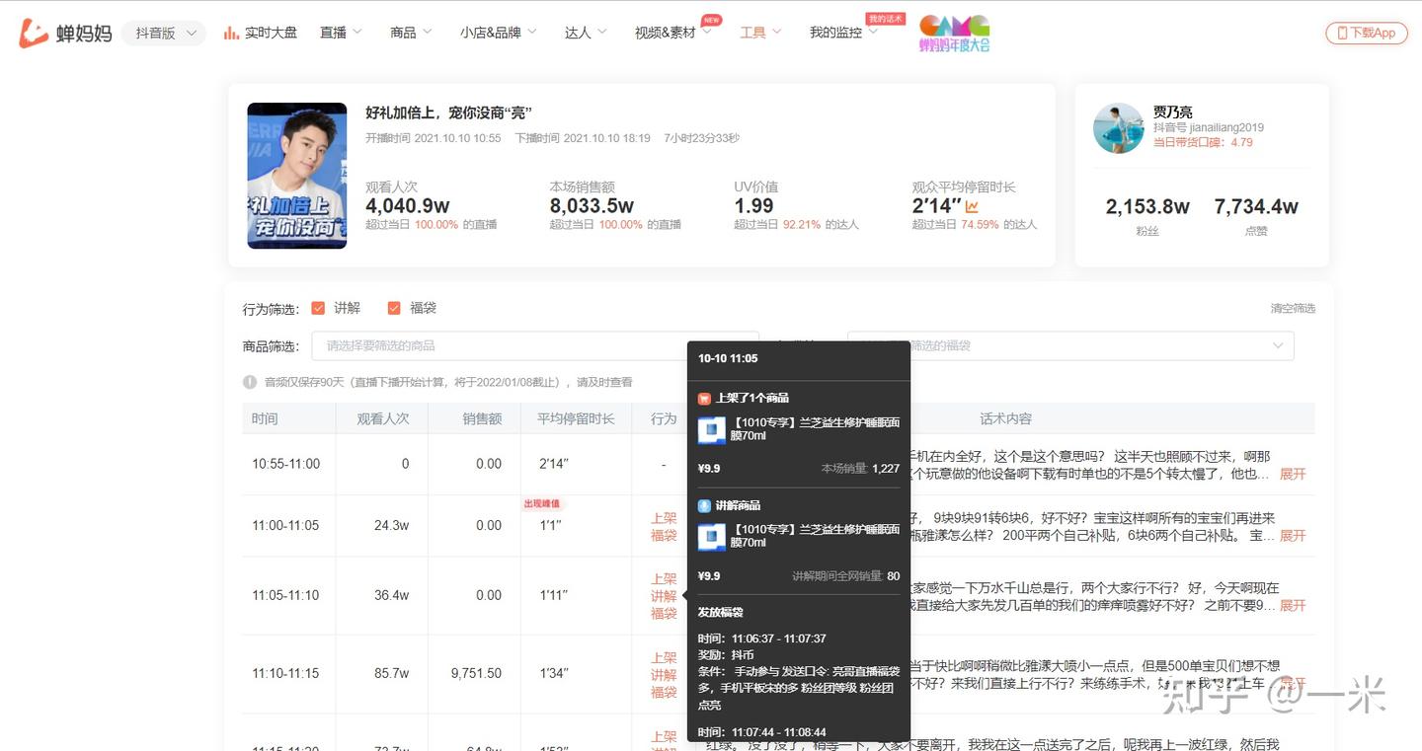Click the 1.99 UV价值 value
1422x751 pixels.
pyautogui.click(x=753, y=206)
